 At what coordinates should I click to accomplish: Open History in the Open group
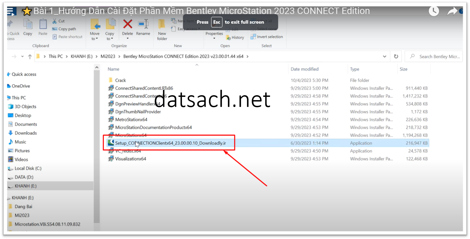(235, 38)
